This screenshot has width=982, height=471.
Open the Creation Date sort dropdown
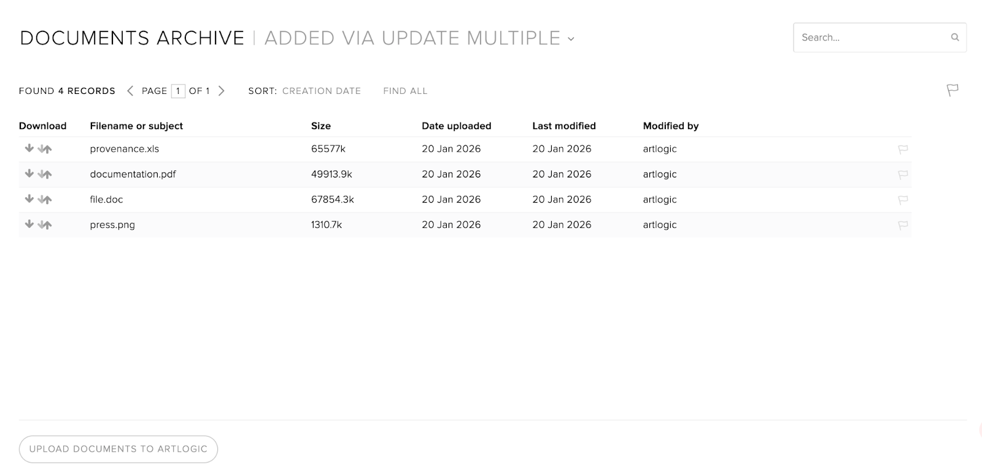[321, 91]
